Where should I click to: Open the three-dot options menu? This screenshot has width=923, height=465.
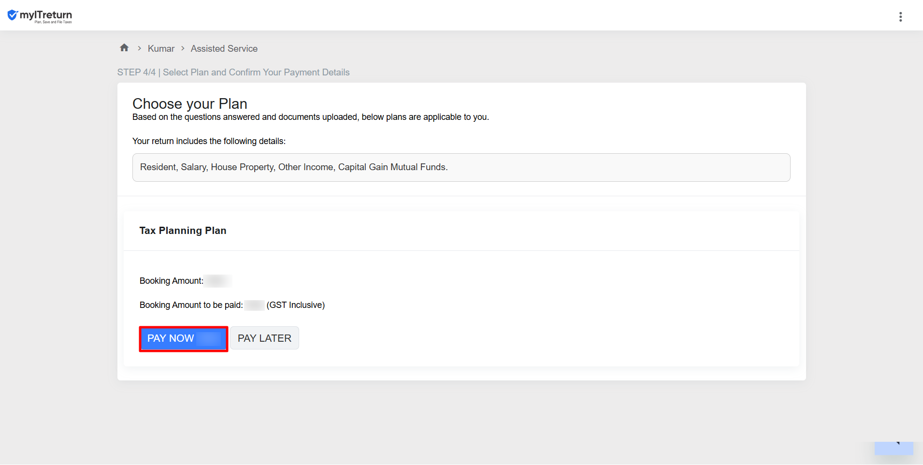[900, 17]
